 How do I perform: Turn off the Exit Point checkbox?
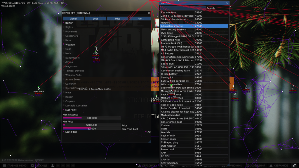64,110
